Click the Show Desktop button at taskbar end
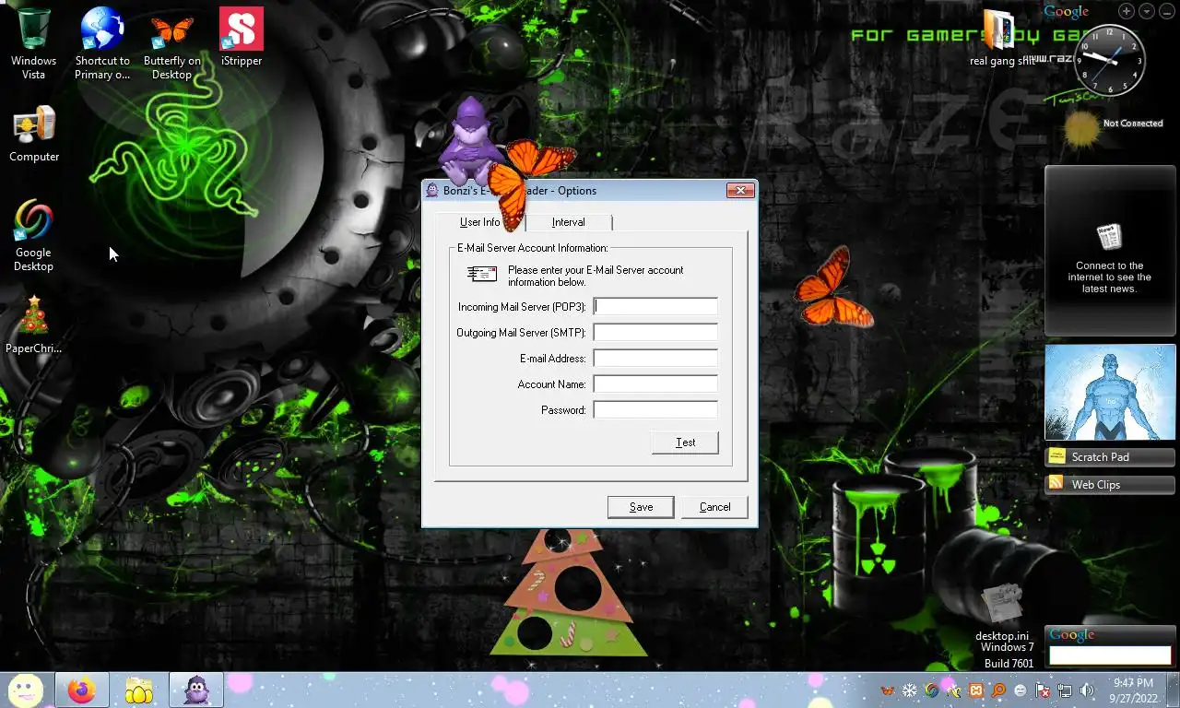 (1173, 690)
